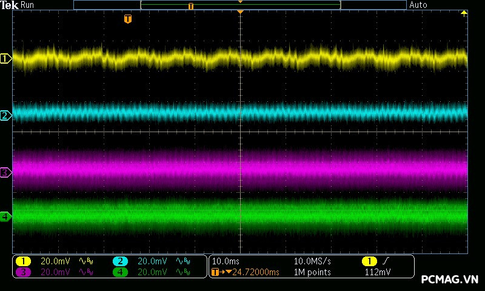Click the orange trigger position T marker
Viewport: 485px width, 291px height.
click(127, 19)
